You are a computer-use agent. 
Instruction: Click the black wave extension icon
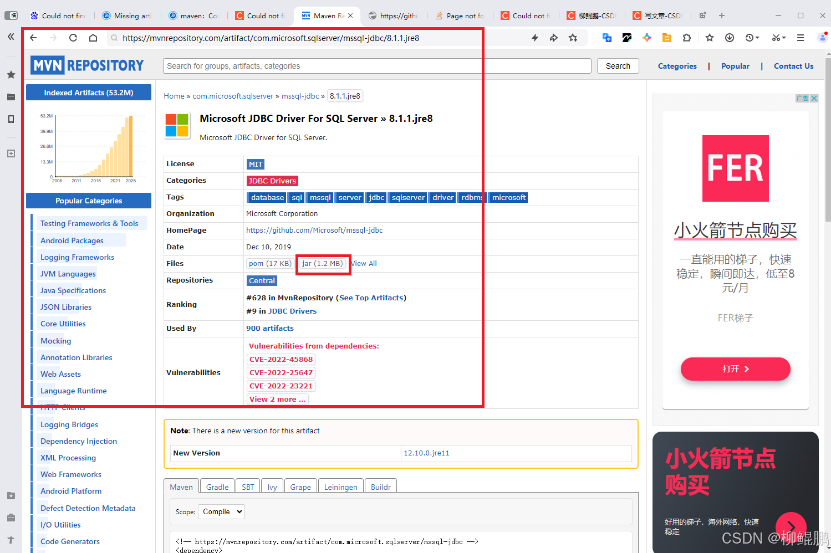click(x=627, y=38)
